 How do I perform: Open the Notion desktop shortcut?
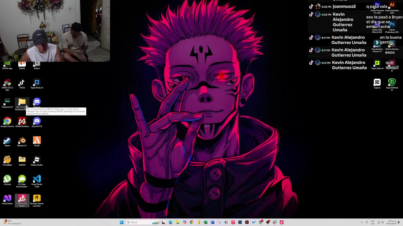37,65
